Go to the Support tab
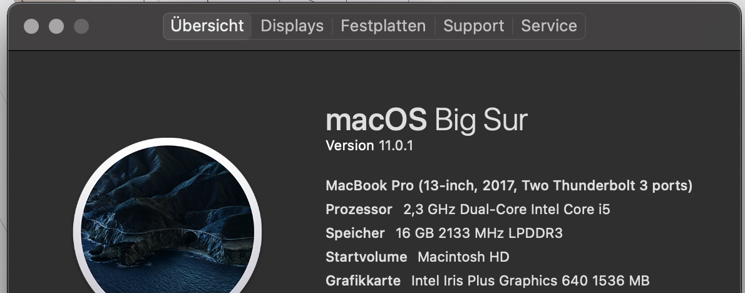Viewport: 745px width, 293px height. 473,26
